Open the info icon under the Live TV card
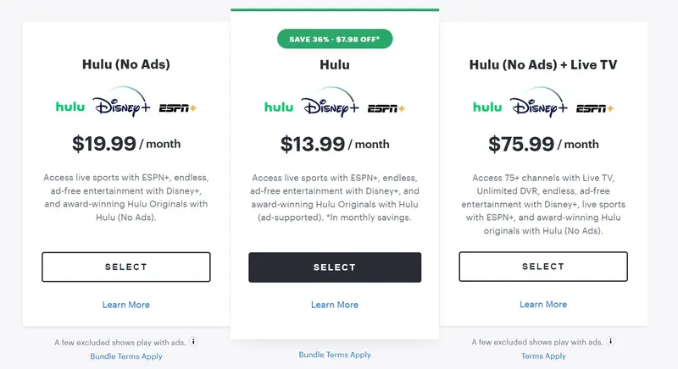The image size is (678, 369). [609, 342]
